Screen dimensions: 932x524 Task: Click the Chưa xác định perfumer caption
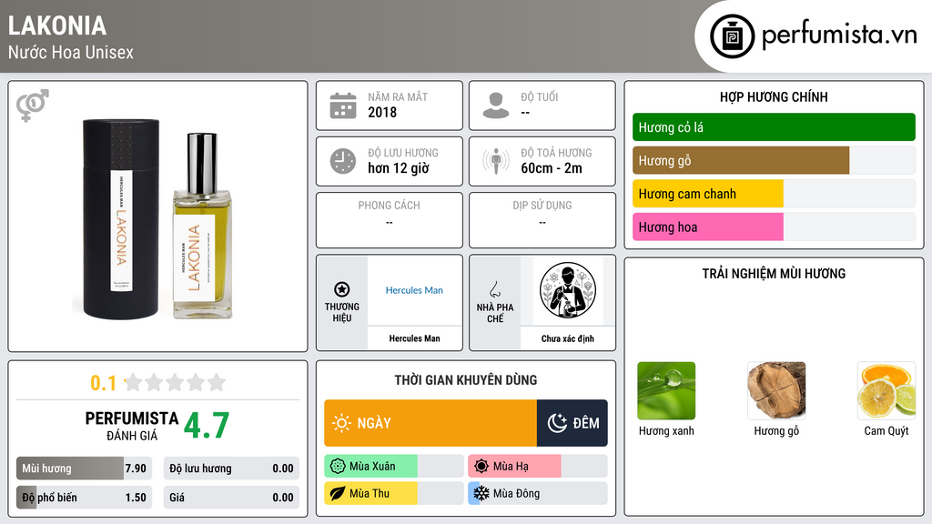tap(568, 338)
